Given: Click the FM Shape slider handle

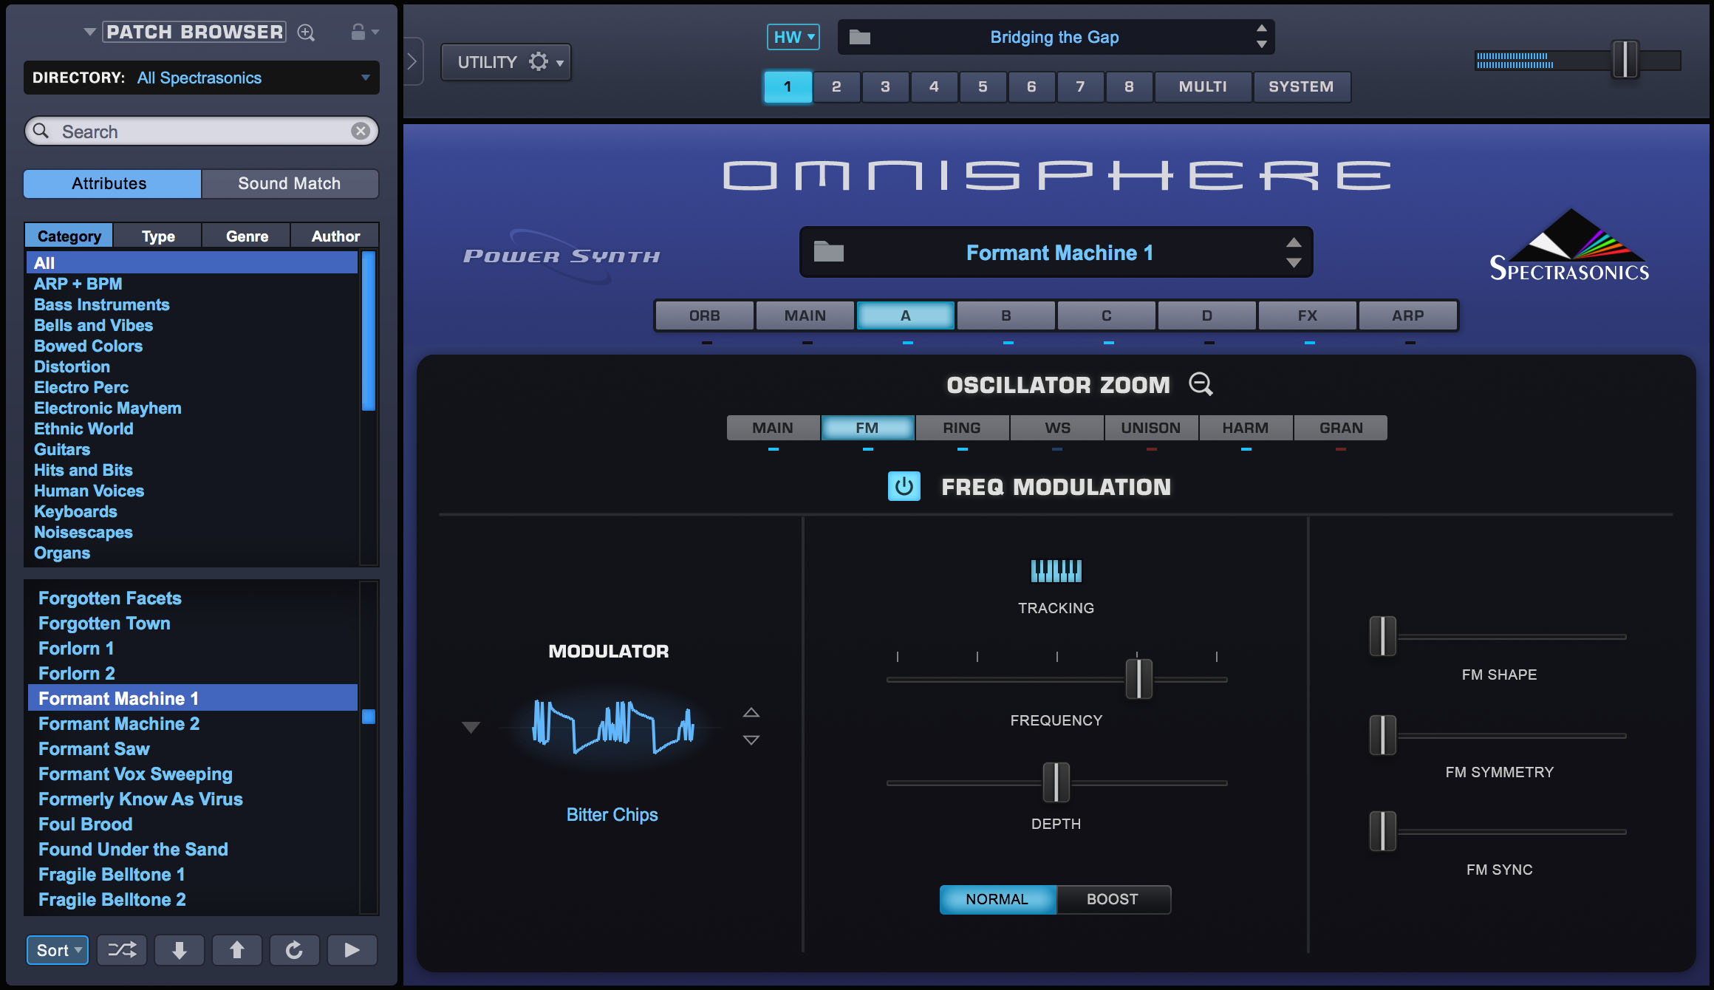Looking at the screenshot, I should tap(1382, 636).
